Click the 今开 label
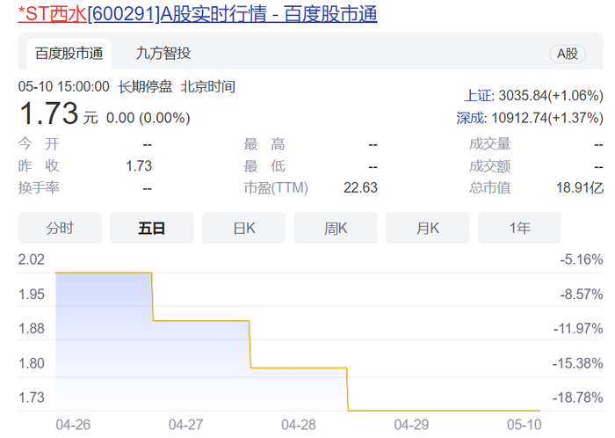 coord(39,143)
